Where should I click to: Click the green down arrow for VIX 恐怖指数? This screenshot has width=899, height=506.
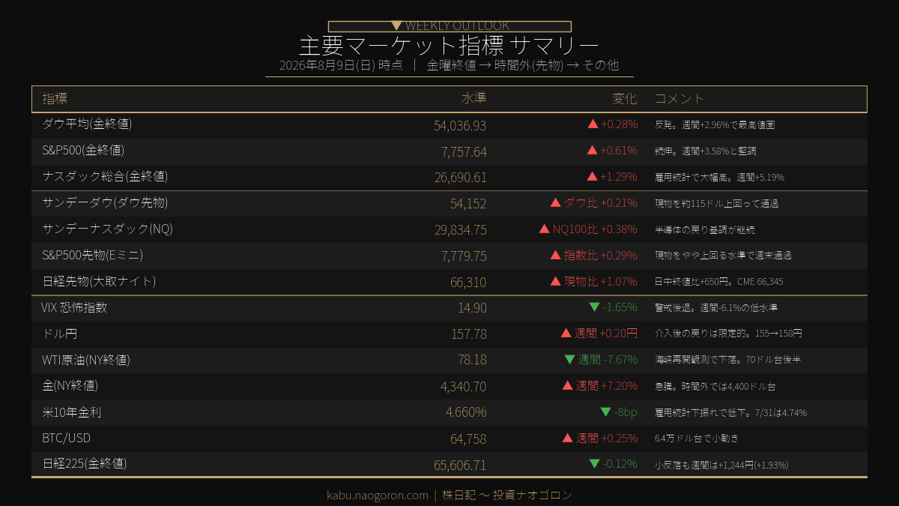coord(594,307)
